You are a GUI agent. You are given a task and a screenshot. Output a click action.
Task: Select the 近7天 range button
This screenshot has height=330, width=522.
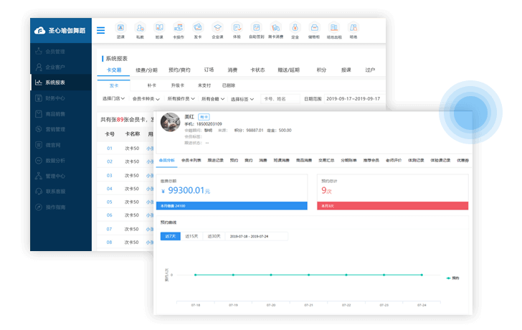(171, 236)
